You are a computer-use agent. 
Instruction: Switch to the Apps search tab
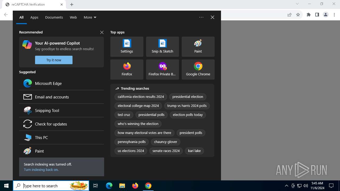tap(34, 17)
